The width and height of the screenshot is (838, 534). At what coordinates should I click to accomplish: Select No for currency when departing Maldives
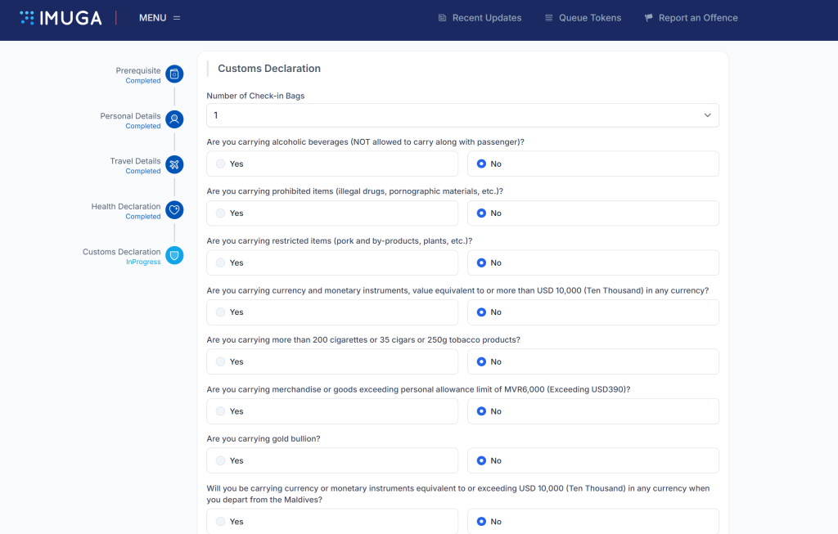(x=593, y=521)
